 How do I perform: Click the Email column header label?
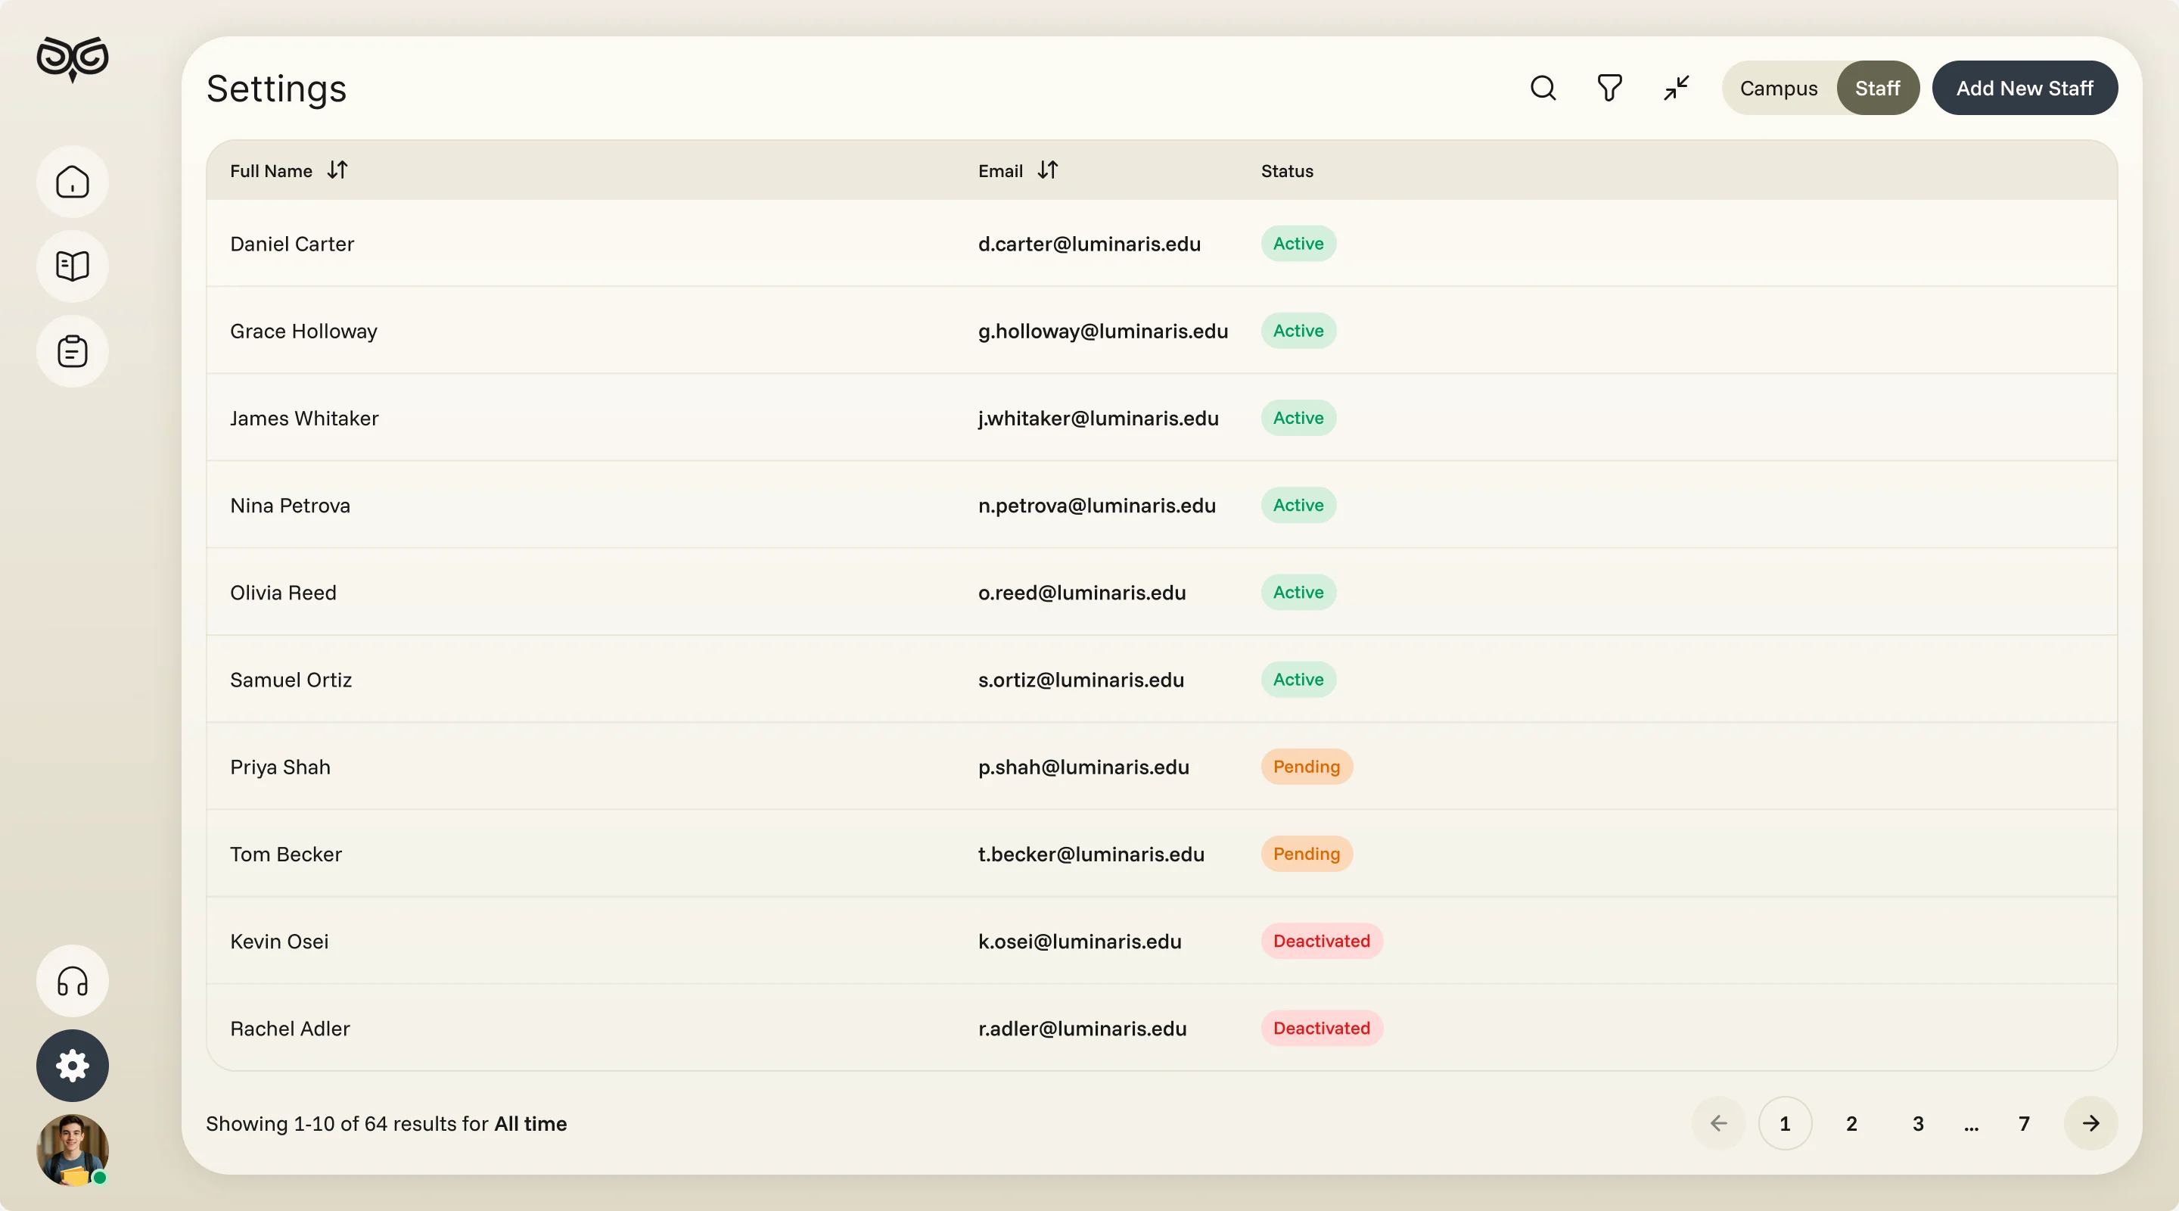point(1001,170)
